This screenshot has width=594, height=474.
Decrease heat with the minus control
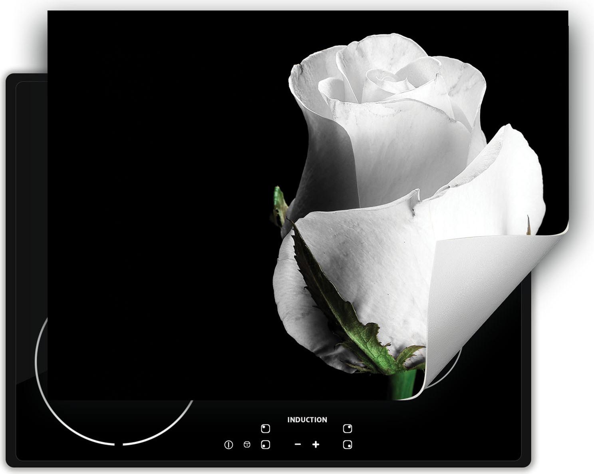[298, 444]
